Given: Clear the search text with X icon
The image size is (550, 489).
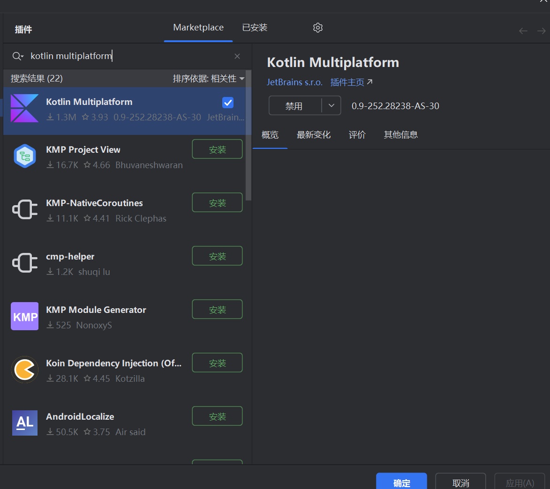Looking at the screenshot, I should [237, 56].
